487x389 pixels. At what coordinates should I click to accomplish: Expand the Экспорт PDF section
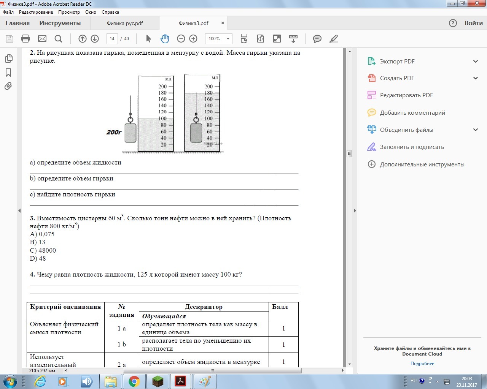[475, 62]
